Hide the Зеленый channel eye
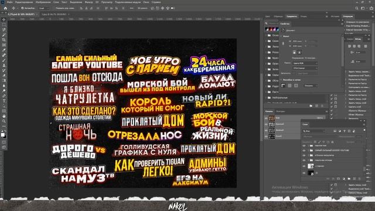The image size is (375, 211). pyautogui.click(x=266, y=130)
